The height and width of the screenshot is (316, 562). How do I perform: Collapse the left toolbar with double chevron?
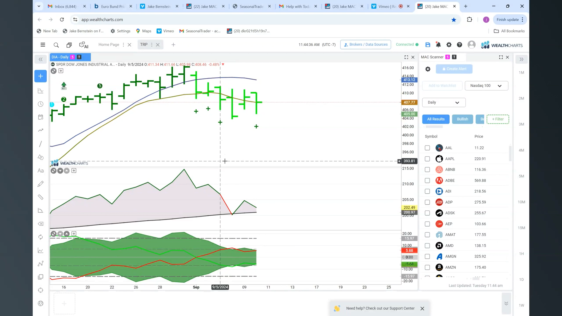click(41, 59)
